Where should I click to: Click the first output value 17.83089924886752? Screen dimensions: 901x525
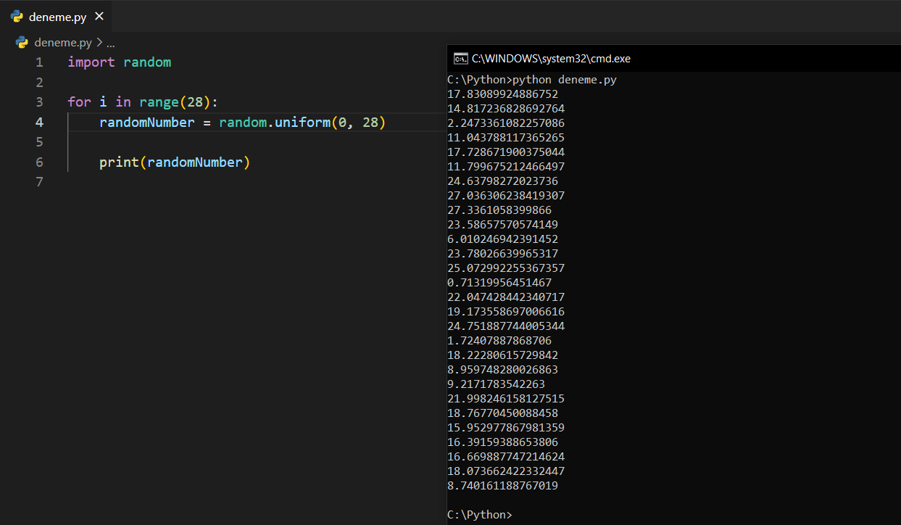tap(503, 94)
